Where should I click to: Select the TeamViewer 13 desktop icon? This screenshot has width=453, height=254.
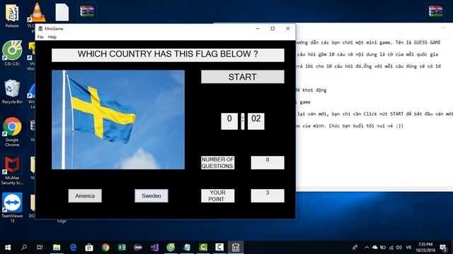point(12,207)
